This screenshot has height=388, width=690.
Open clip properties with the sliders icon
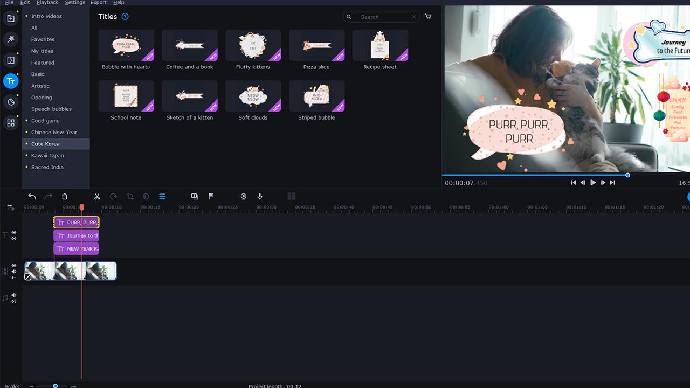162,196
